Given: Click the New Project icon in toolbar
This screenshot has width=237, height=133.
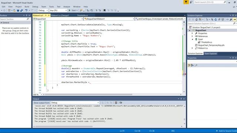Looking at the screenshot, I should pos(9,10).
